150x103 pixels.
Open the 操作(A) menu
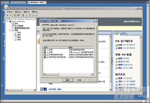click(x=18, y=12)
